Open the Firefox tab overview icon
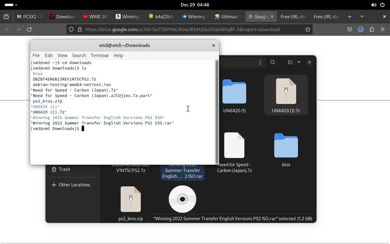The width and height of the screenshot is (390, 244). tap(6, 16)
